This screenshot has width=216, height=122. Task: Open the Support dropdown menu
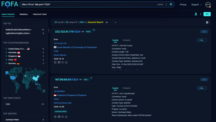click(x=196, y=5)
